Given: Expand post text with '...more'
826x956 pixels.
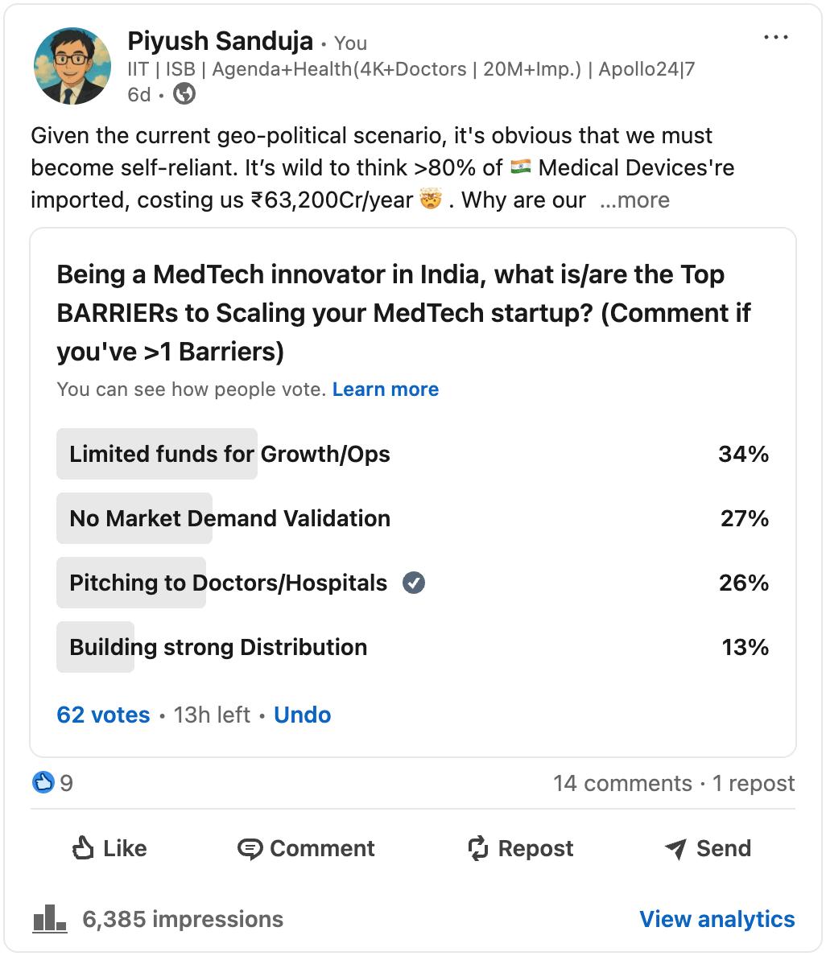Looking at the screenshot, I should click(634, 200).
